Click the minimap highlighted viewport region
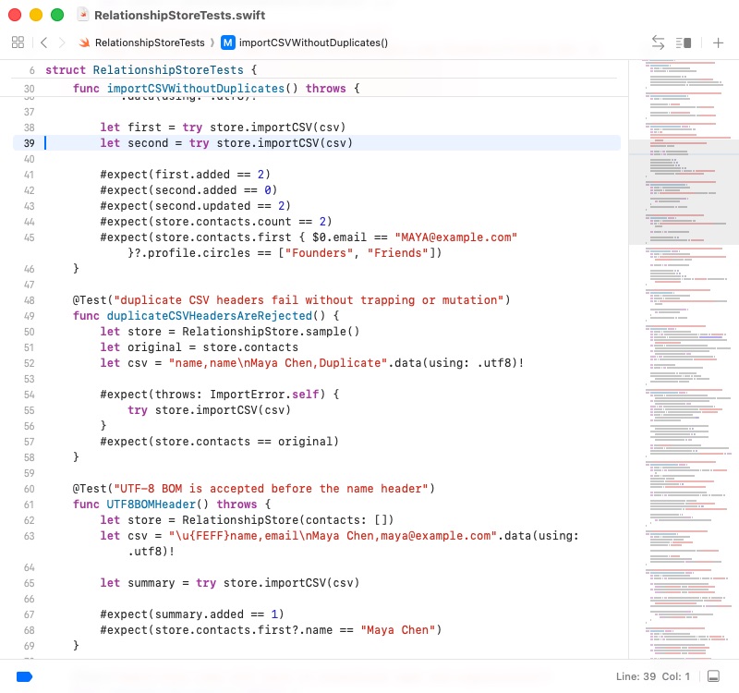Image resolution: width=739 pixels, height=693 pixels. tap(684, 192)
